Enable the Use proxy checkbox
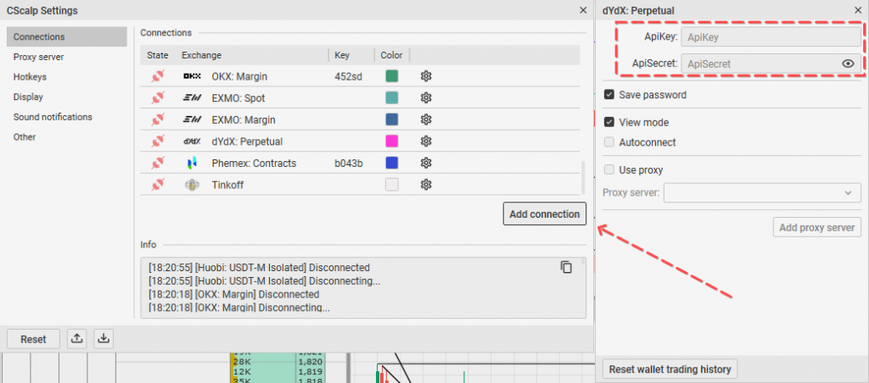This screenshot has width=869, height=383. pos(609,170)
